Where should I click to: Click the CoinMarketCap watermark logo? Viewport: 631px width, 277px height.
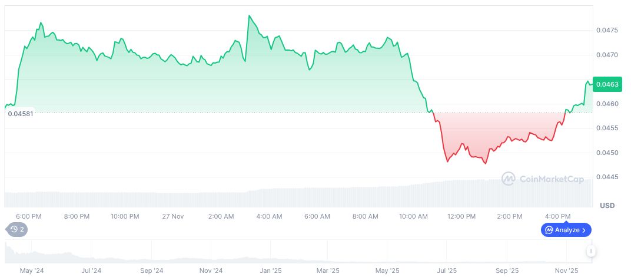click(x=509, y=178)
